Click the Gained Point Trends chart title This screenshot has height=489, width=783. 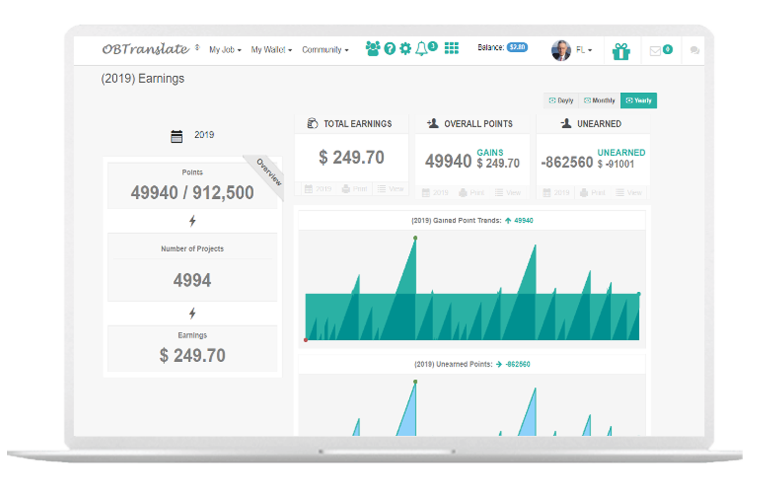point(456,220)
